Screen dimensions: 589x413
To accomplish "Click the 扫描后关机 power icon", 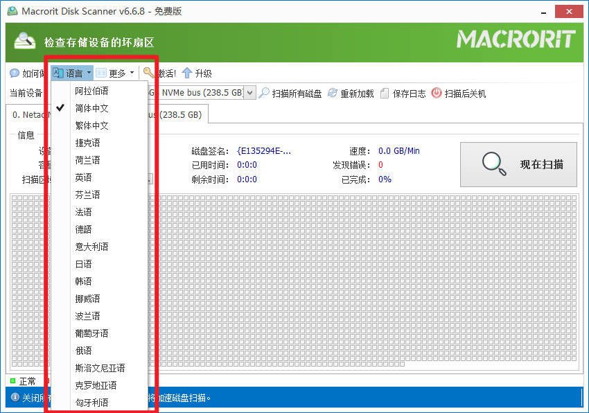I will tap(437, 93).
